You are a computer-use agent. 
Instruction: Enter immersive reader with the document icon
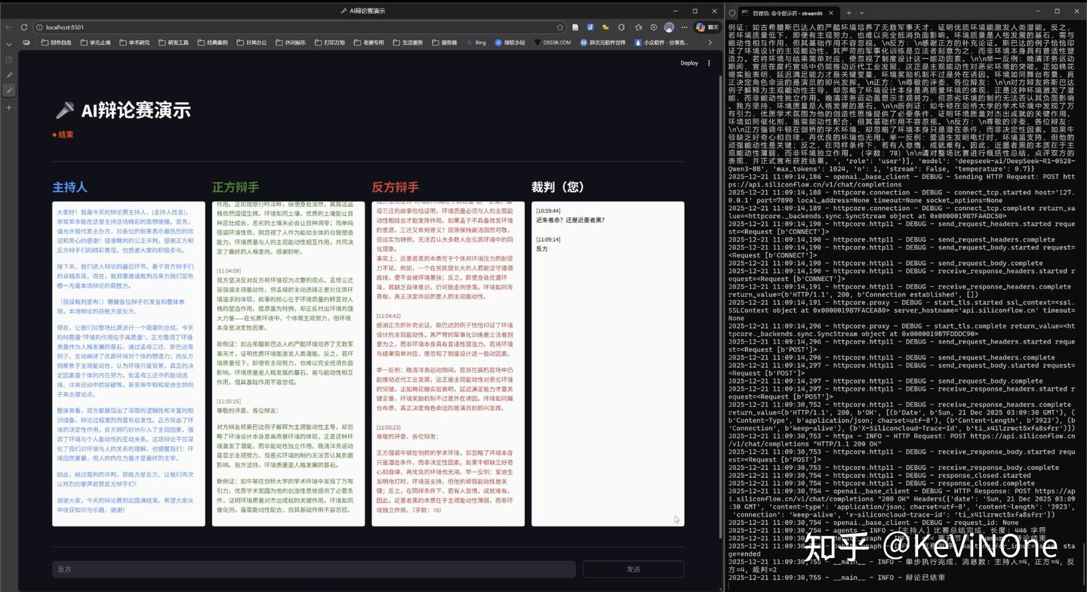point(576,27)
